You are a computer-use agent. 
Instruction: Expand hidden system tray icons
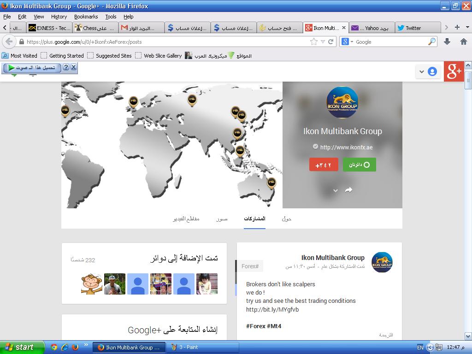pos(430,348)
